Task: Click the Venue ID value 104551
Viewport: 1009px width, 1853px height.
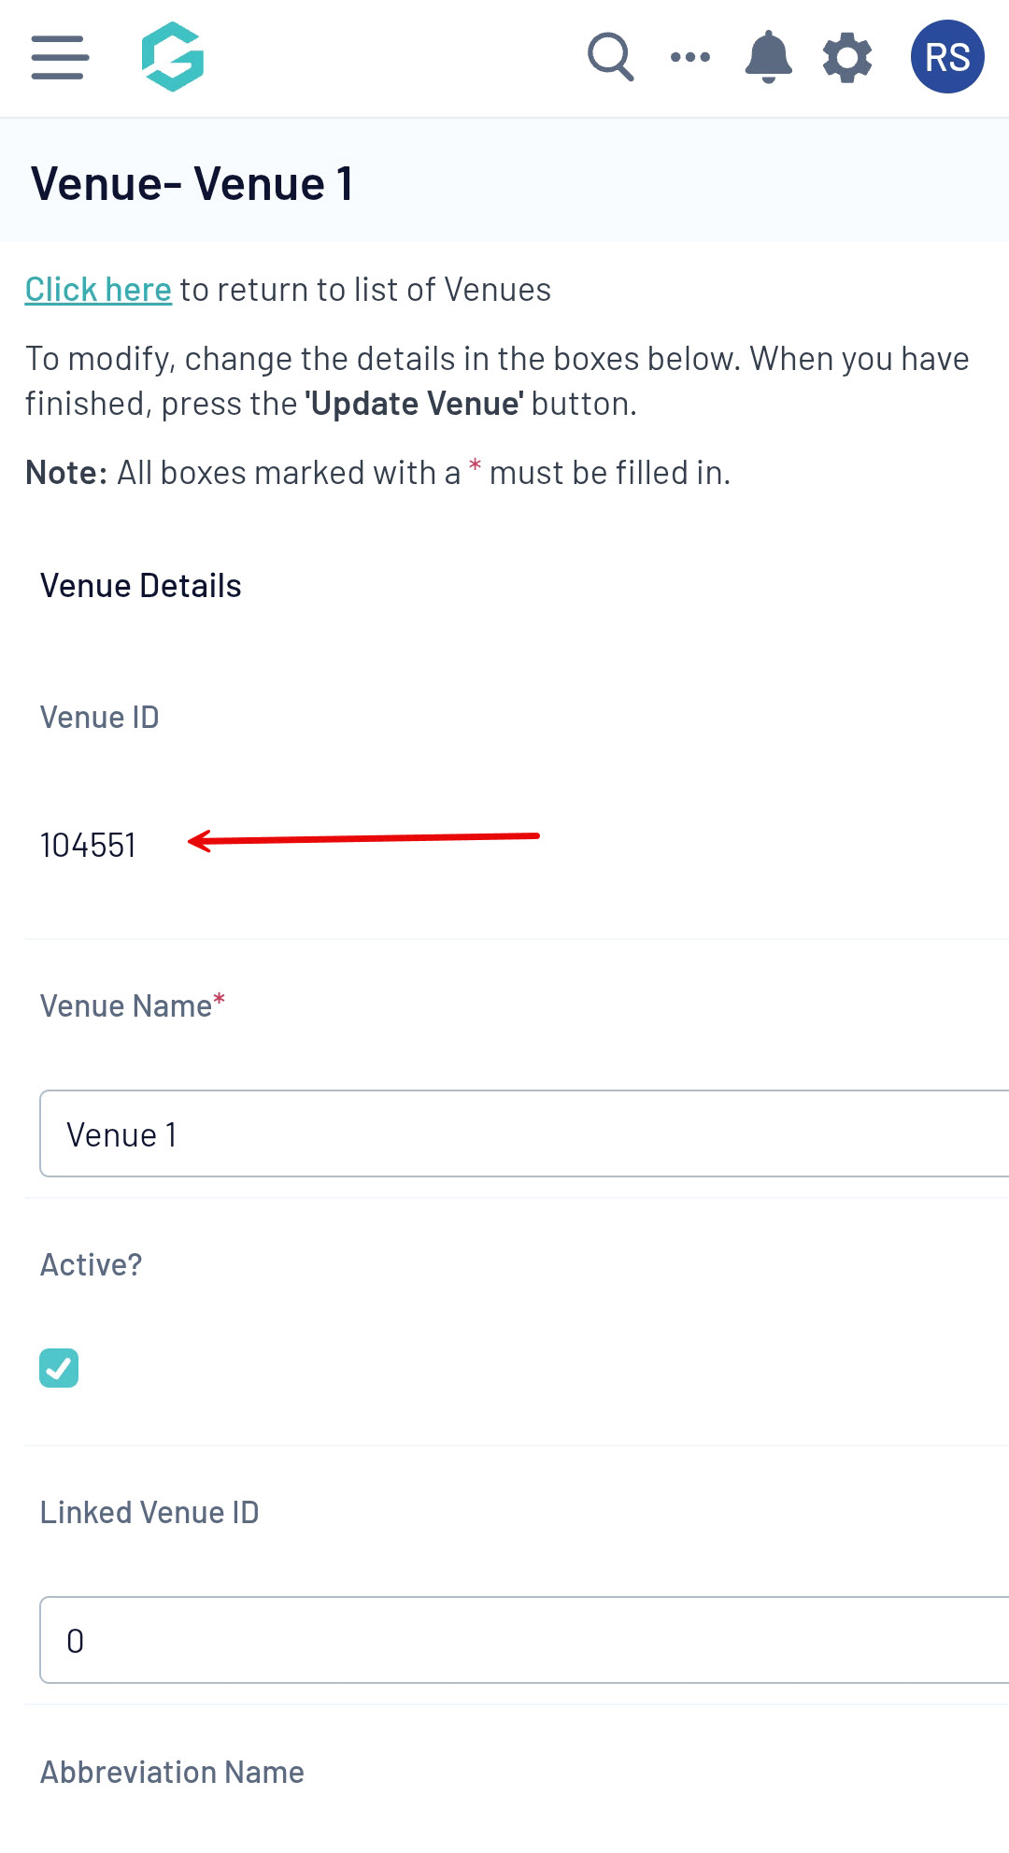Action: 88,845
